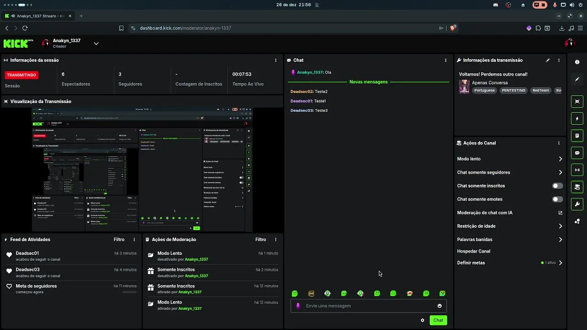Insert the first green emote in the quick row

pyautogui.click(x=294, y=293)
